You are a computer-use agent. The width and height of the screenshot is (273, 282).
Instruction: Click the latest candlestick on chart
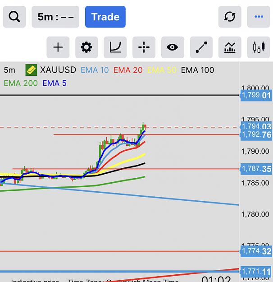[x=145, y=127]
